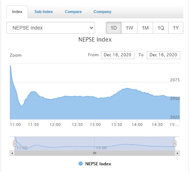Click the NEPSE Index legend color dot

point(81,164)
